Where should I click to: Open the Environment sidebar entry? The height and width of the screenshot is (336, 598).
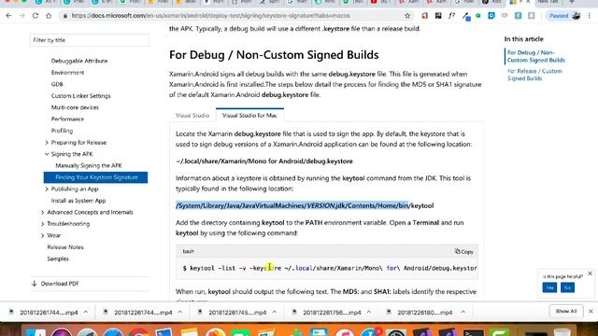67,73
